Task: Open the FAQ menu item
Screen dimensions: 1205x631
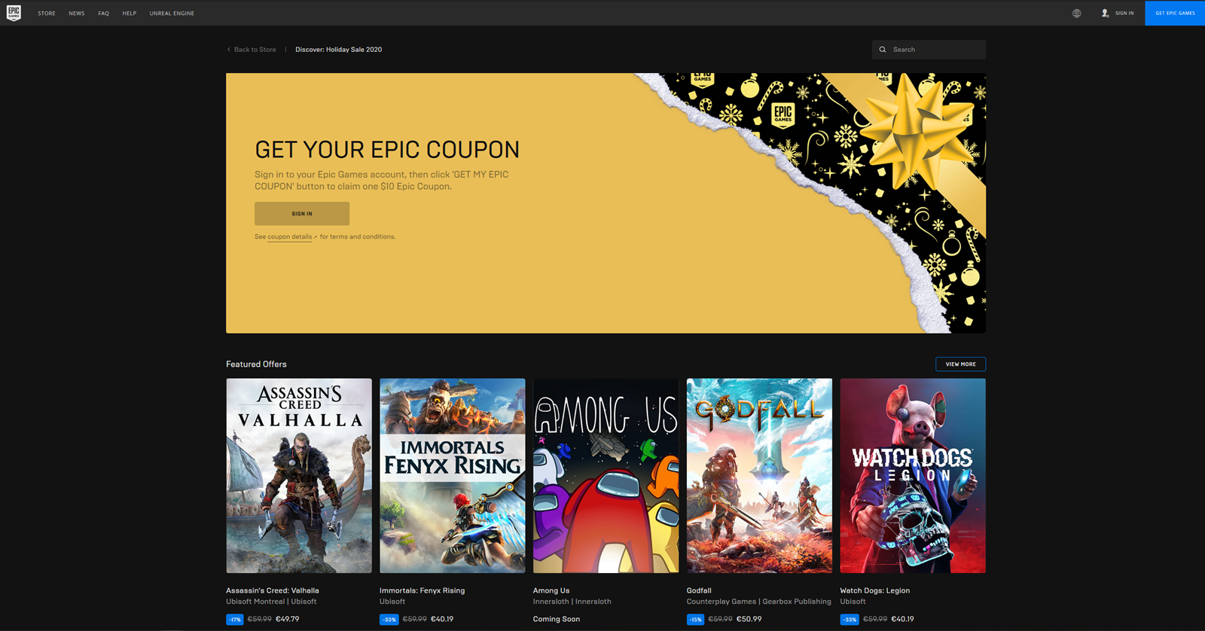Action: [x=104, y=13]
